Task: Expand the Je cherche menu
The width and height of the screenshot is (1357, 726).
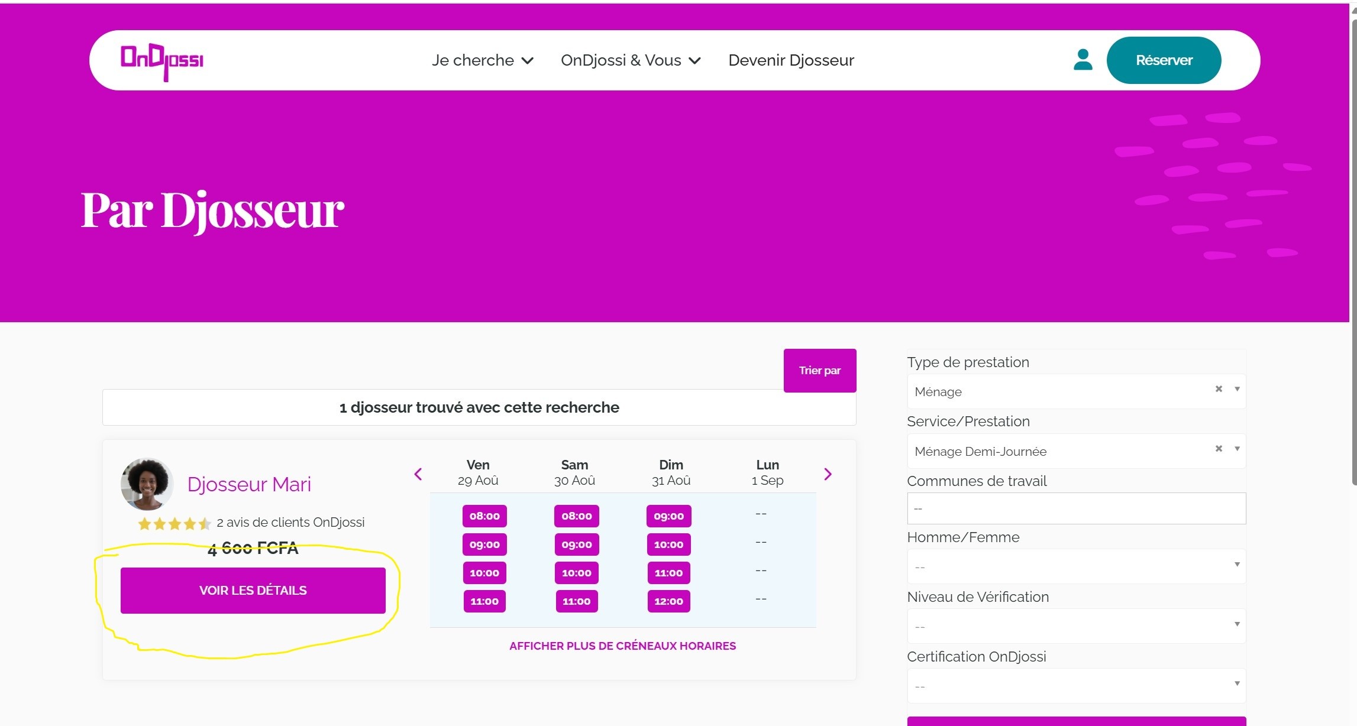Action: (482, 60)
